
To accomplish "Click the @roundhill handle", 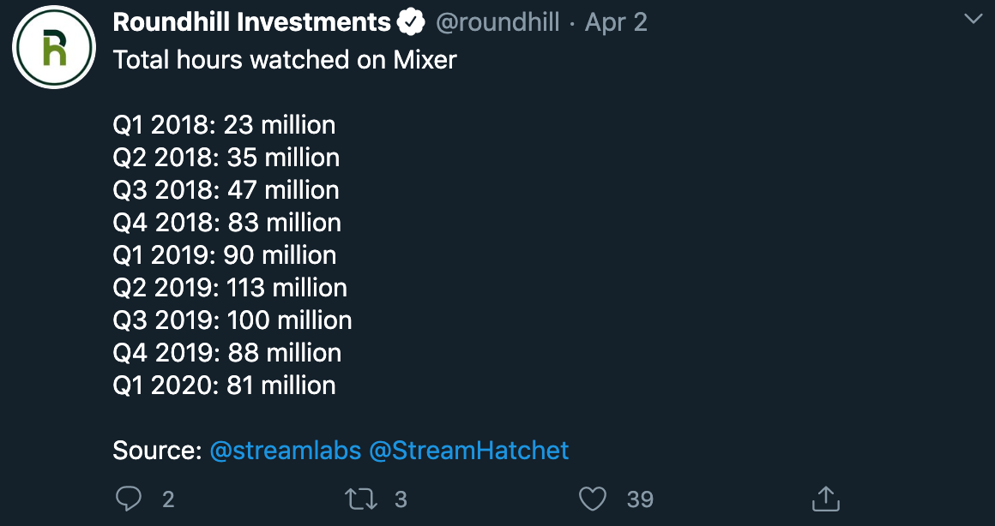I will [x=497, y=23].
